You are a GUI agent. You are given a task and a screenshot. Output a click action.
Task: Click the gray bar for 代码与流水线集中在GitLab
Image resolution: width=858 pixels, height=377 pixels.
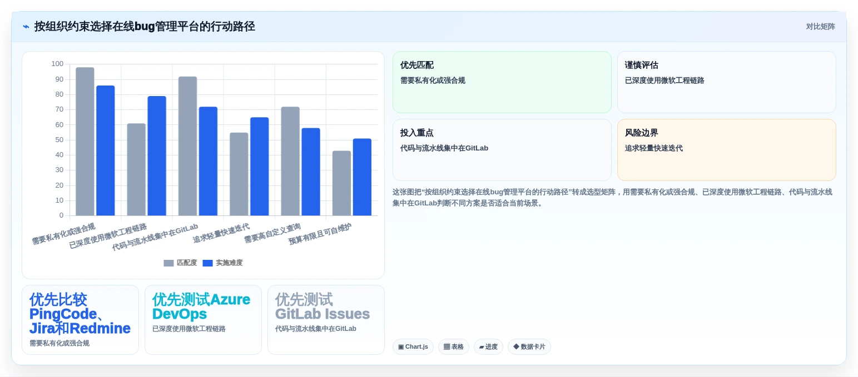(187, 146)
